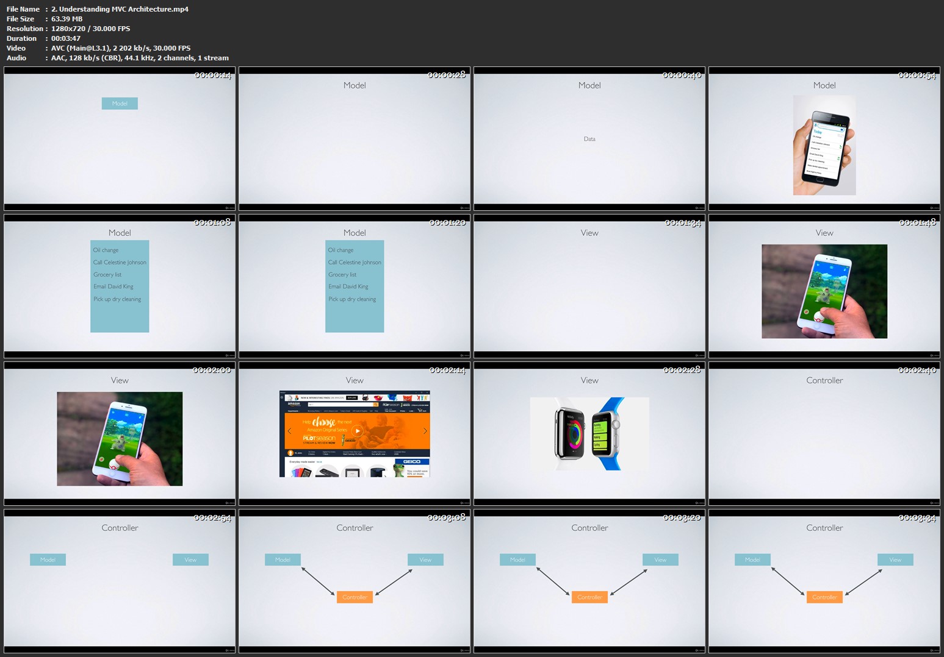944x657 pixels.
Task: Click the 'Data' word in the 00:00:40 frame
Action: coord(589,139)
